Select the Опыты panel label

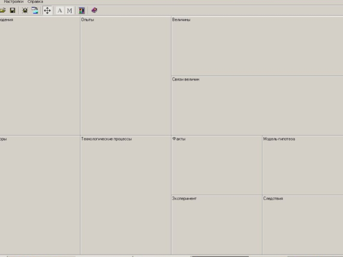coord(87,20)
